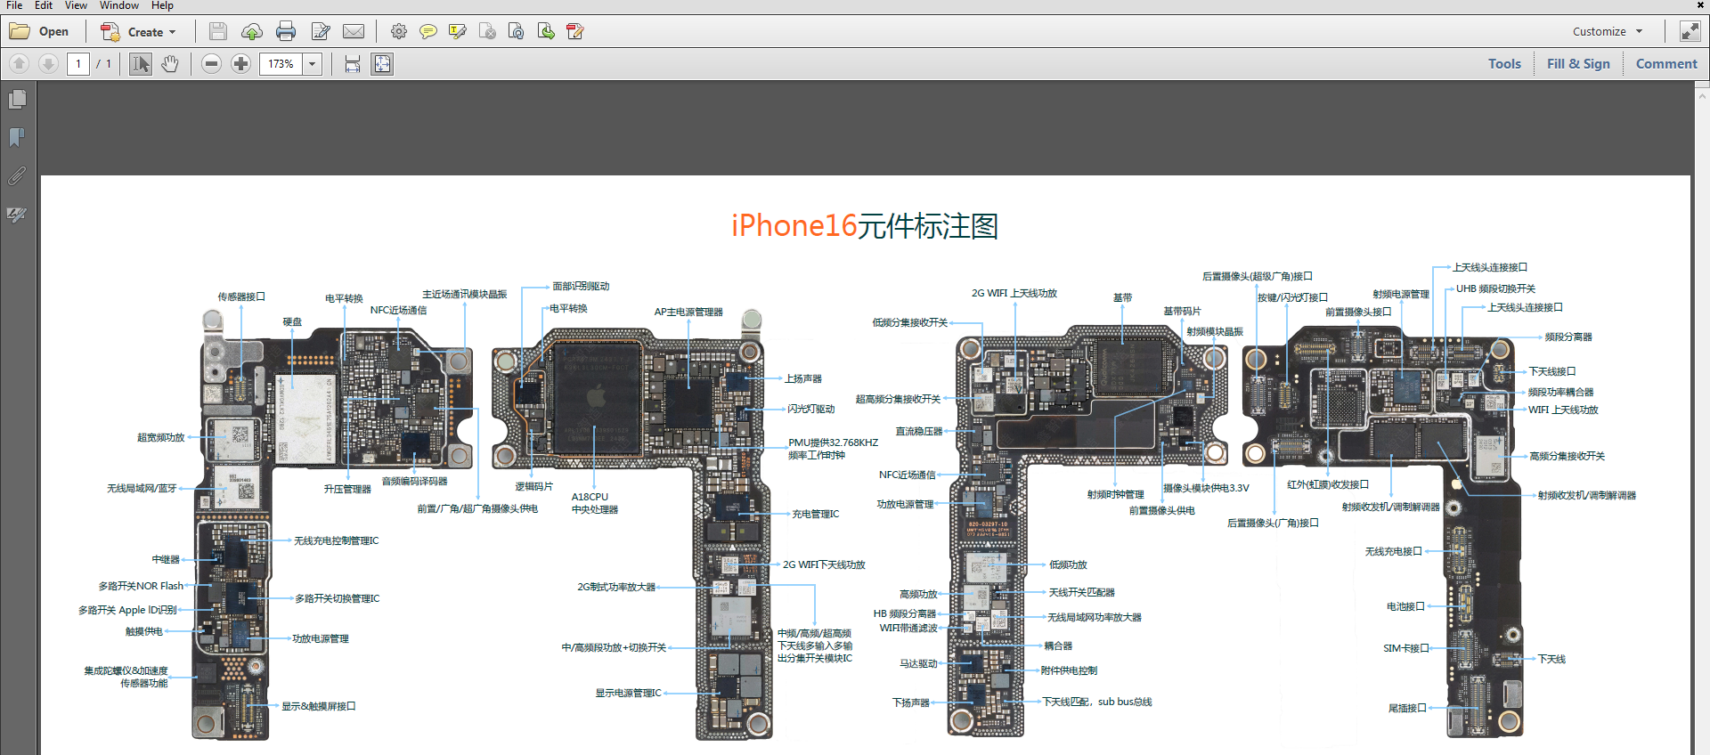This screenshot has width=1710, height=755.
Task: Click the highlight text tool
Action: 458,32
